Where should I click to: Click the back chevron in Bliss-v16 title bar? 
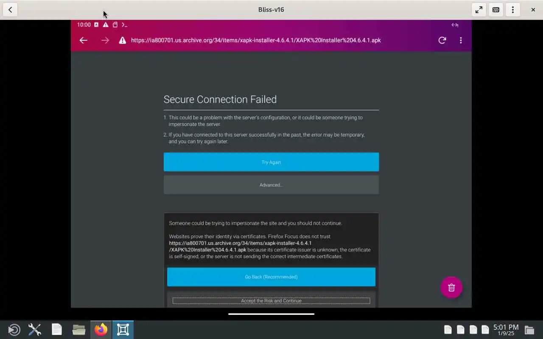coord(10,10)
